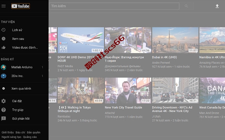Click the feedback speech bubble icon
This screenshot has width=225, height=140.
tap(4, 118)
